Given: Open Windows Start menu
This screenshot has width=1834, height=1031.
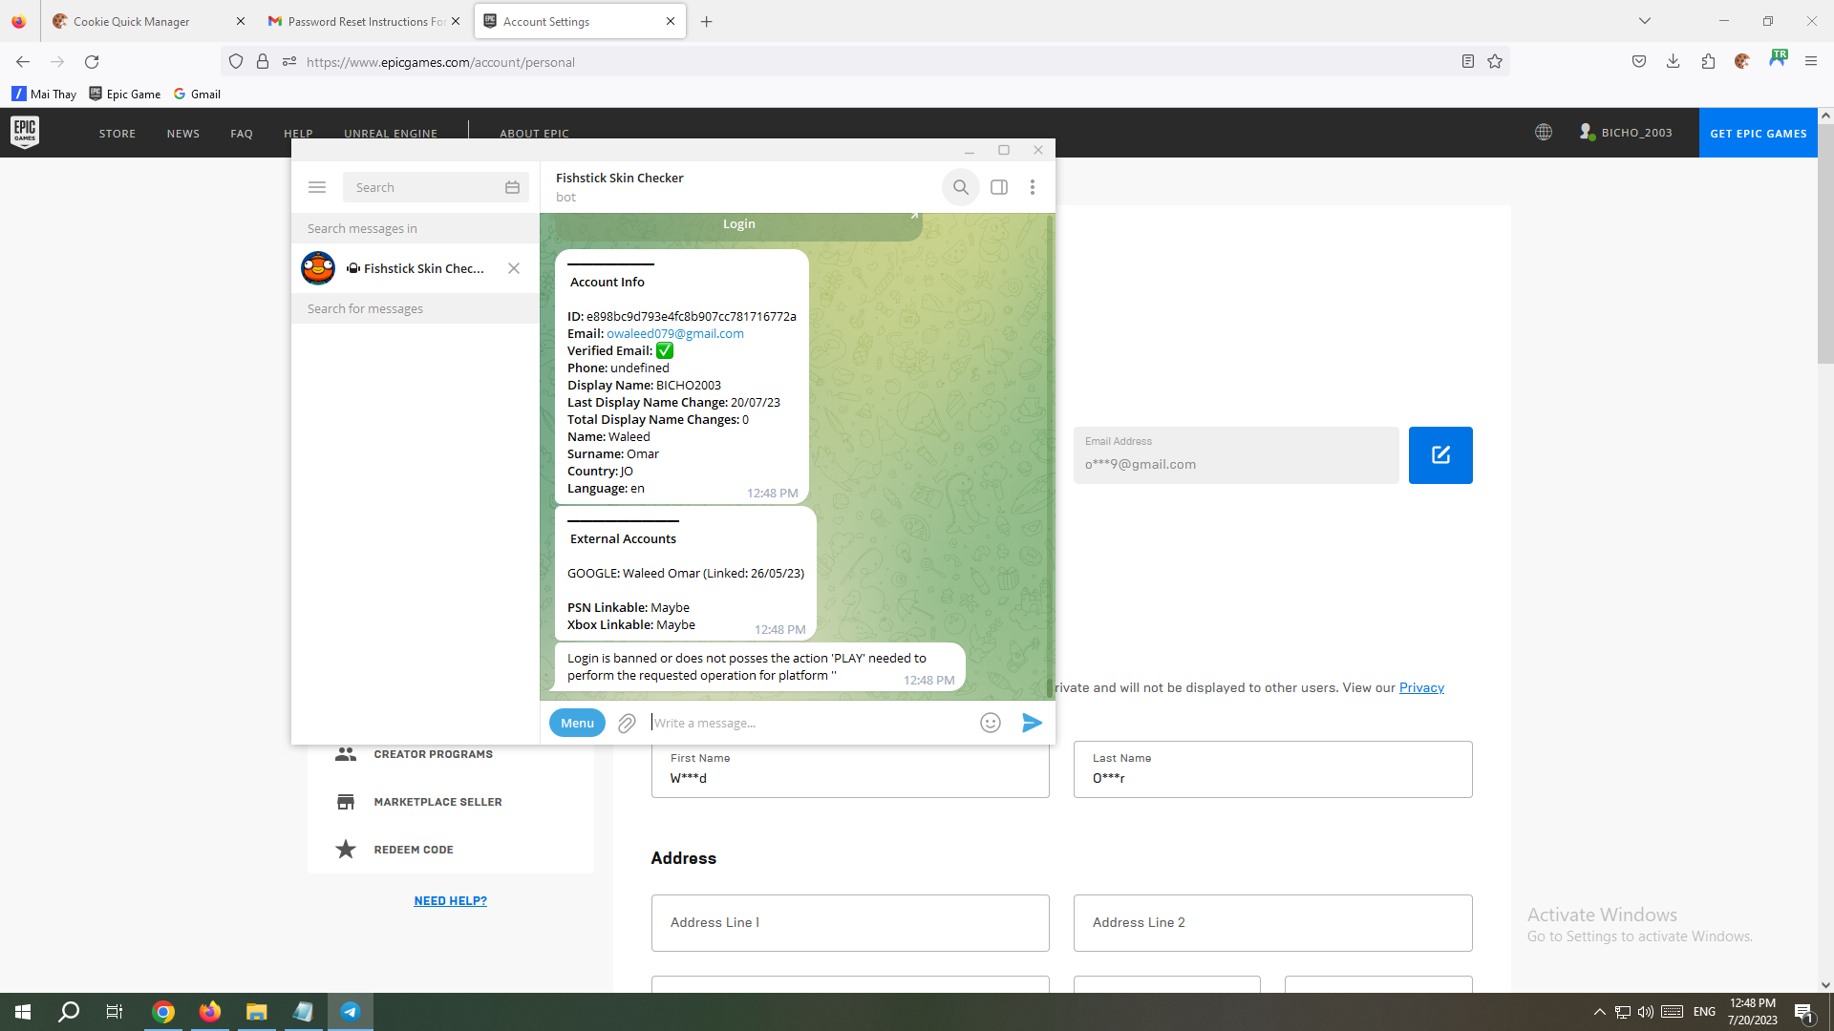Looking at the screenshot, I should coord(23,1012).
